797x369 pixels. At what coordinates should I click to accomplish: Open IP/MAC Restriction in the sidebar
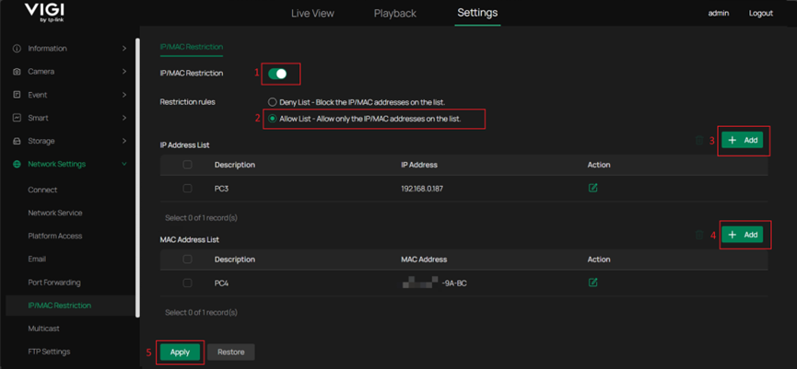tap(60, 306)
